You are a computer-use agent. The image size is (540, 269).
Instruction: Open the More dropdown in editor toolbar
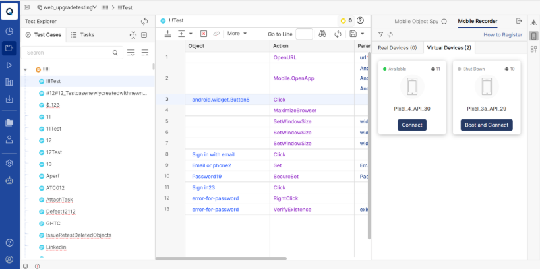[236, 34]
